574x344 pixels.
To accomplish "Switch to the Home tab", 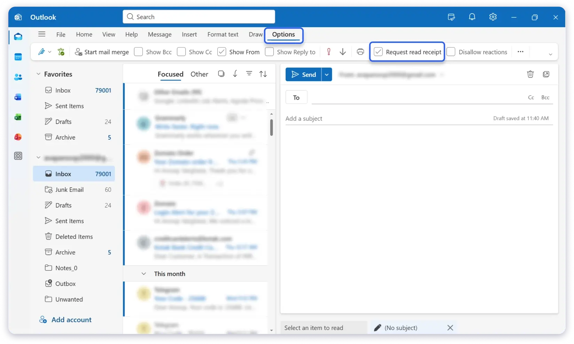I will tap(84, 34).
